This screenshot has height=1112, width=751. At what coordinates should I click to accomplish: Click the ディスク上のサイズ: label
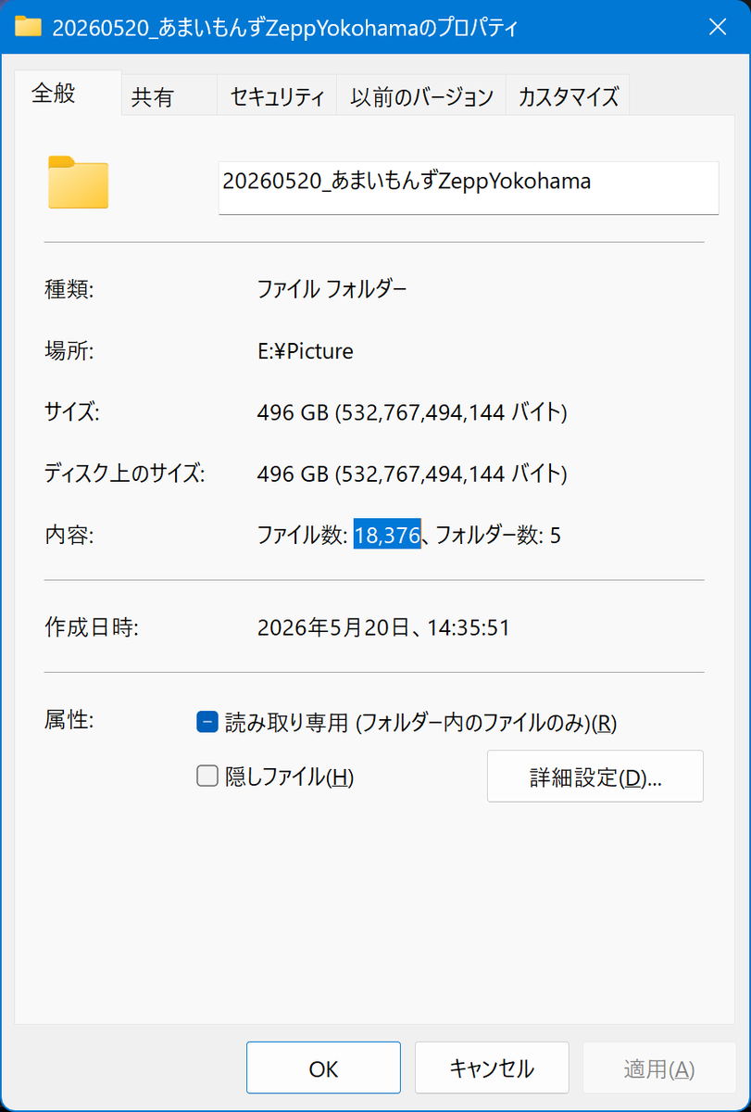[x=124, y=474]
